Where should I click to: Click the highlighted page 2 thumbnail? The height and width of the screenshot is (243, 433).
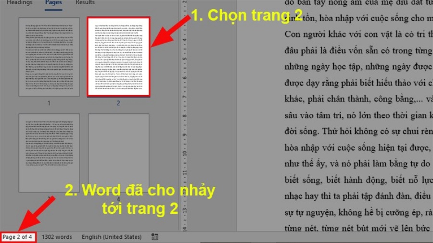click(118, 57)
